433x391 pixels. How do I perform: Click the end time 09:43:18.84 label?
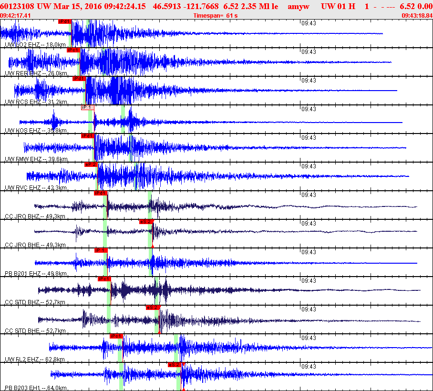click(417, 16)
